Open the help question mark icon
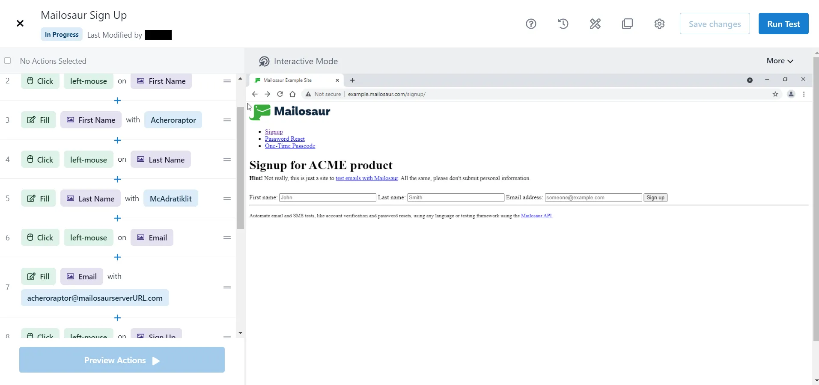 pyautogui.click(x=531, y=24)
